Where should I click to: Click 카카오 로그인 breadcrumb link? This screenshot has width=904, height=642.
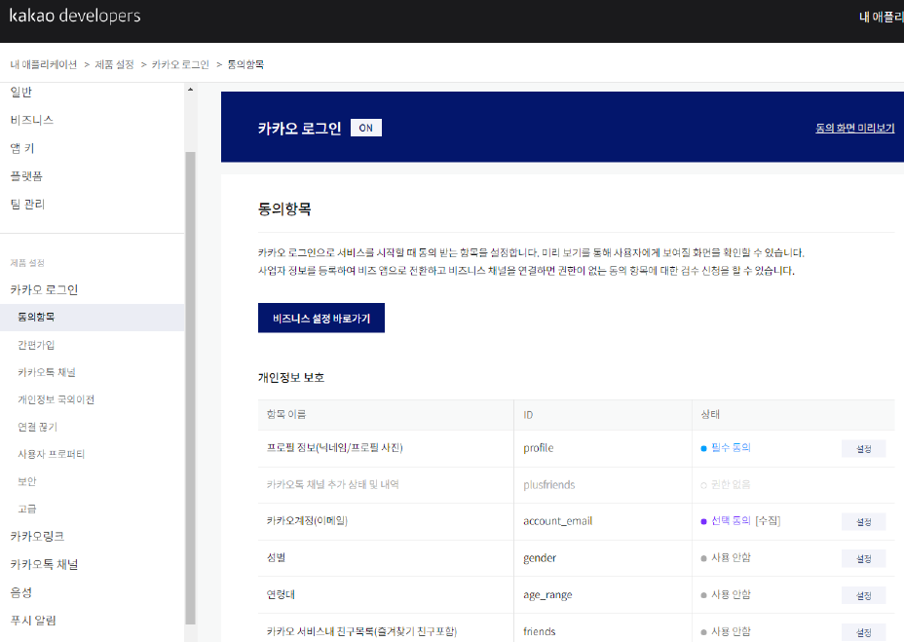click(180, 64)
